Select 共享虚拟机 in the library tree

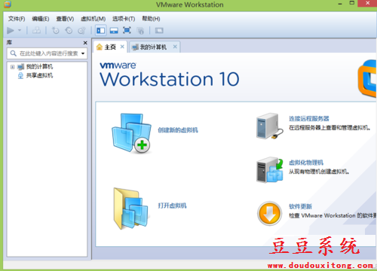[x=39, y=75]
